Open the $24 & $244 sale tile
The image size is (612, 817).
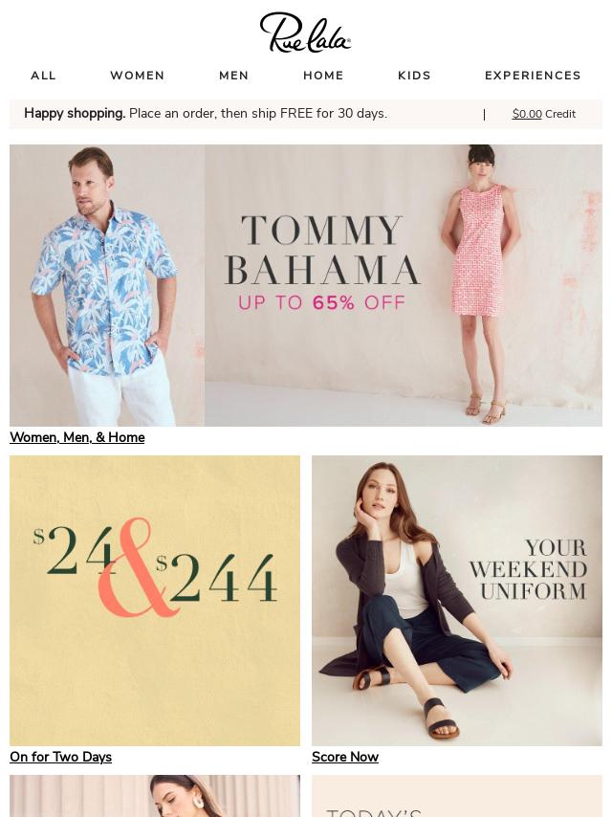click(x=155, y=601)
